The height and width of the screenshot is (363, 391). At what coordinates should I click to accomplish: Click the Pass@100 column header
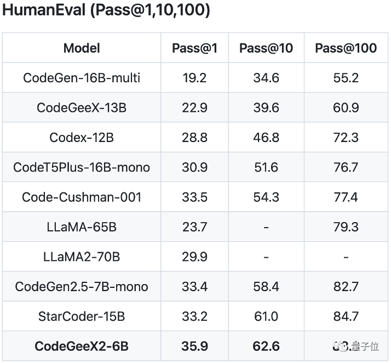[x=346, y=48]
